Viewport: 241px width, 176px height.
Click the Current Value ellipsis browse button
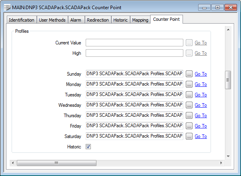coord(189,43)
